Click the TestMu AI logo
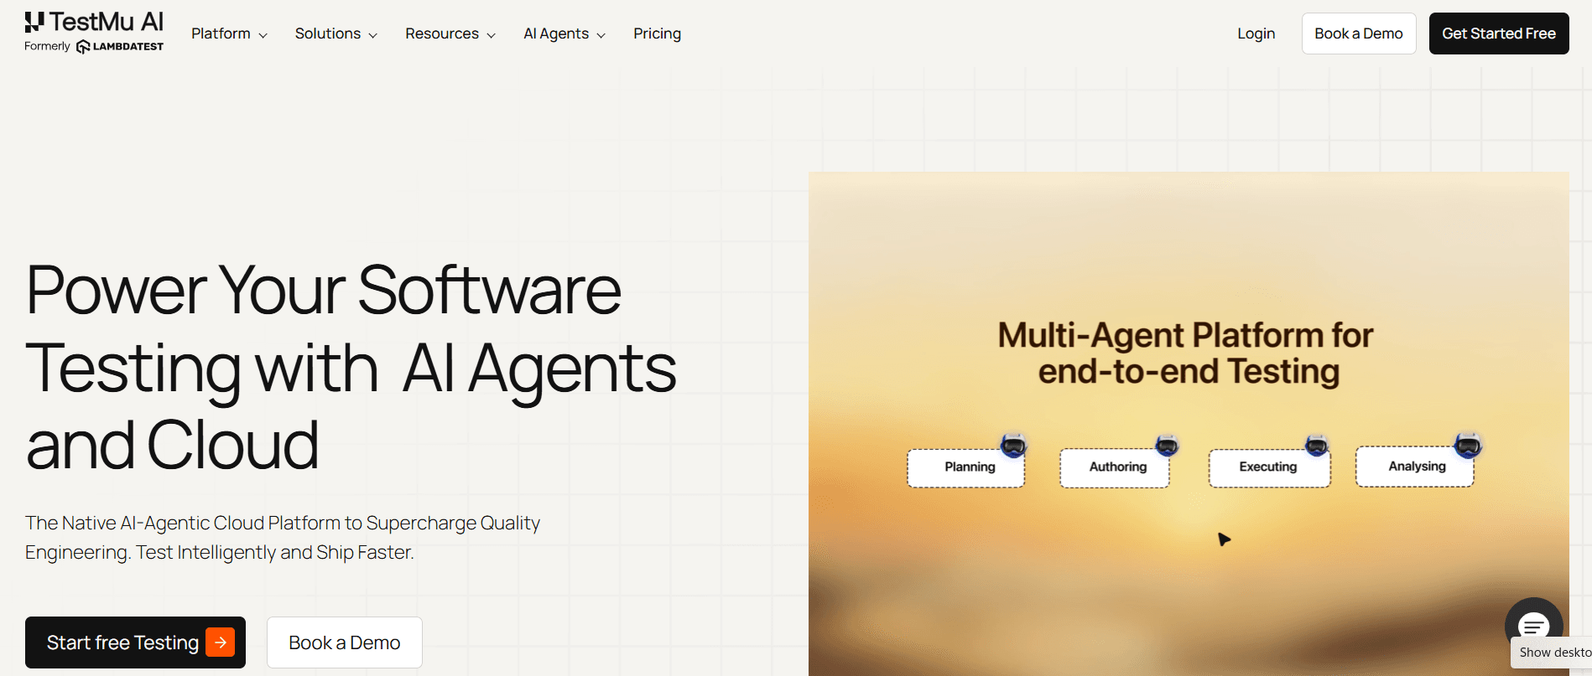The image size is (1592, 676). [x=94, y=22]
